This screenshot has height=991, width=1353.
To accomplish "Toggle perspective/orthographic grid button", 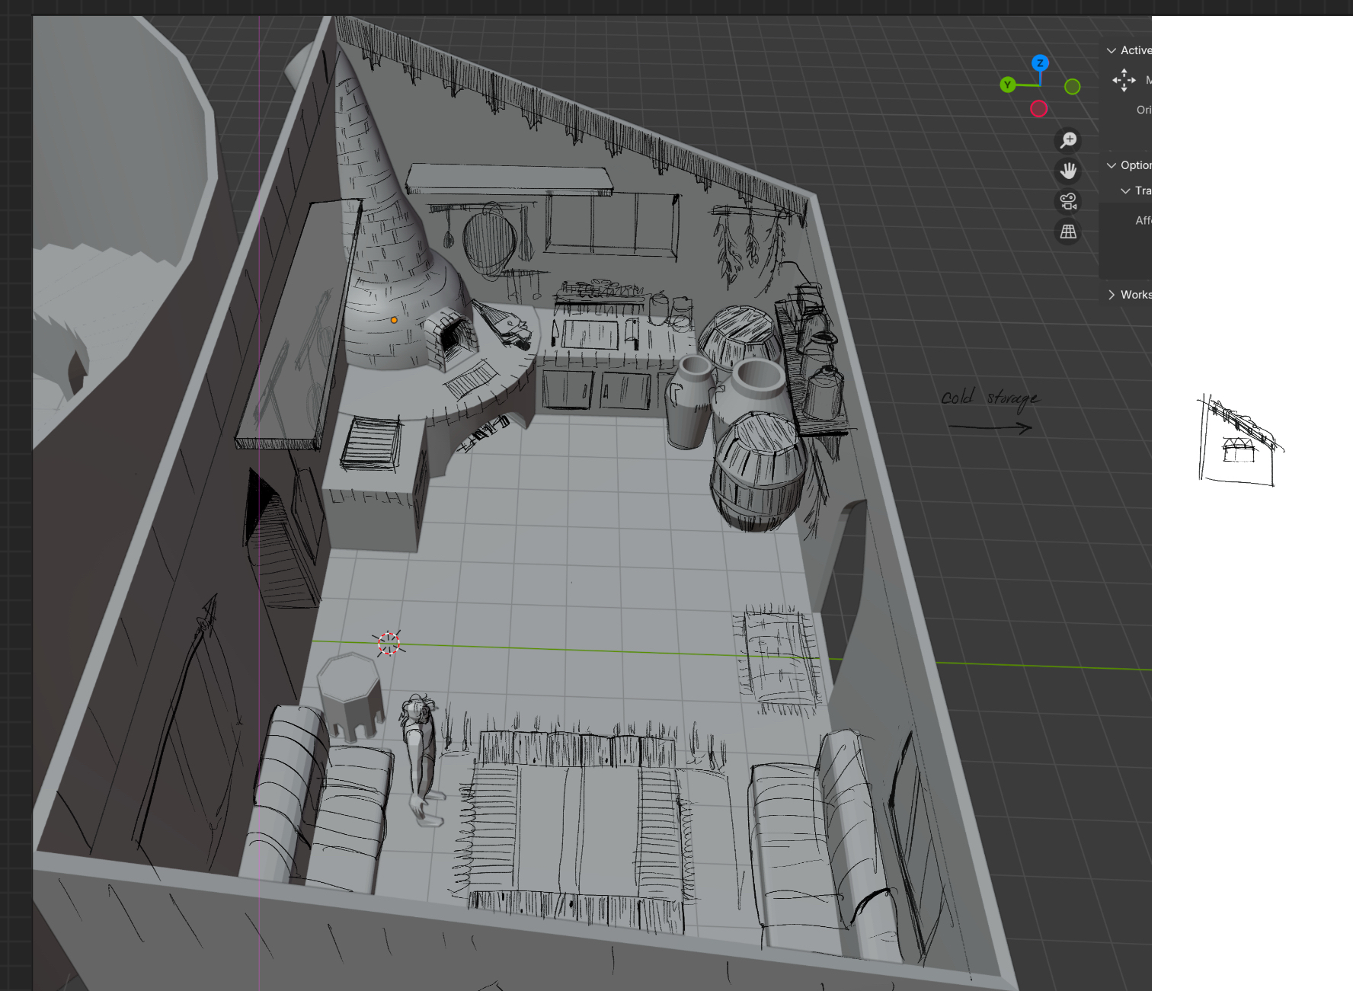I will (1068, 232).
